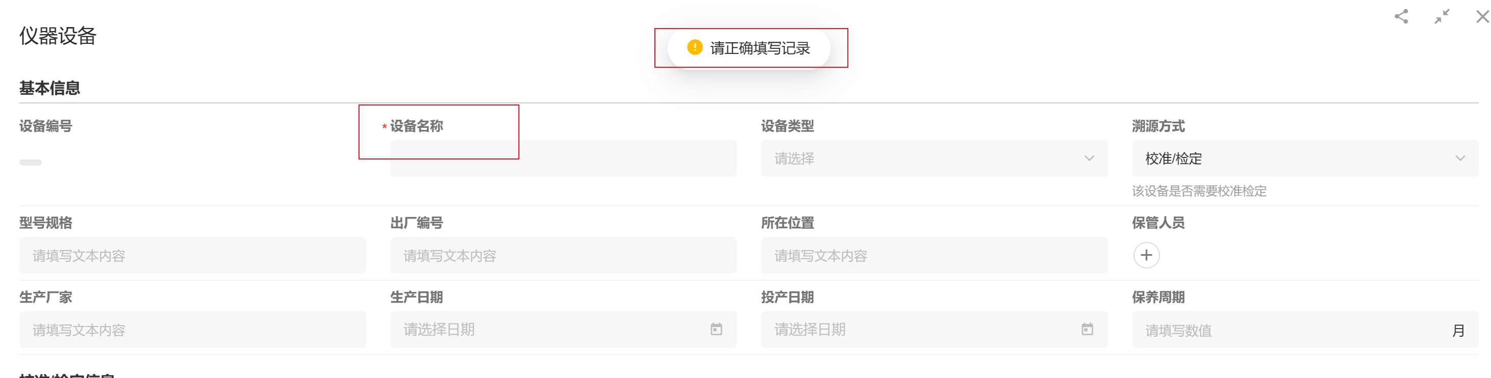Close the 仪器设备 form panel
The width and height of the screenshot is (1491, 378).
[x=1482, y=16]
